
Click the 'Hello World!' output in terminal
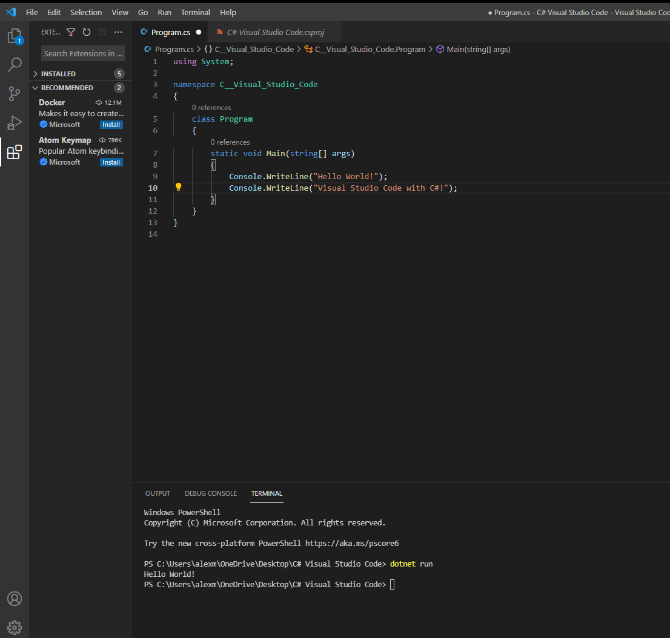coord(169,574)
